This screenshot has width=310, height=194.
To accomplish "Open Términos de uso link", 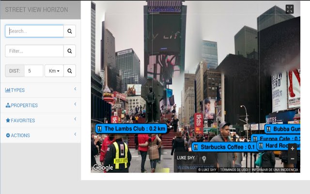I will [x=234, y=170].
